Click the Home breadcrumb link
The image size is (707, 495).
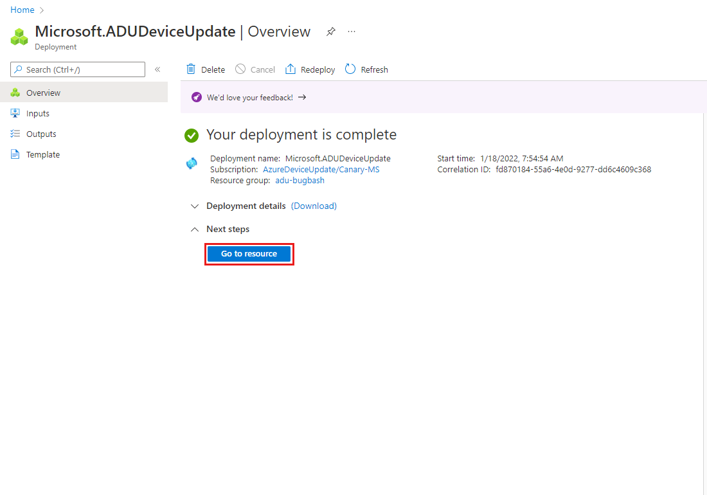click(22, 10)
